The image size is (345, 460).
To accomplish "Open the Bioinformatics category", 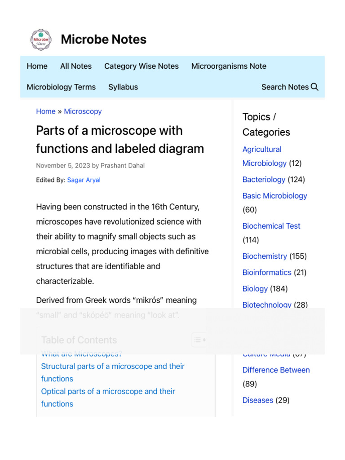I will coord(267,272).
